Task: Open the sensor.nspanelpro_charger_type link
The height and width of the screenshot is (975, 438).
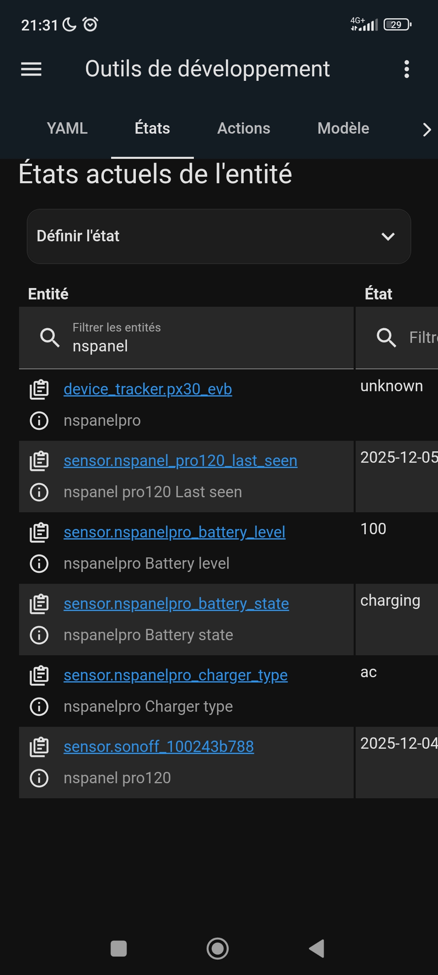Action: tap(176, 675)
